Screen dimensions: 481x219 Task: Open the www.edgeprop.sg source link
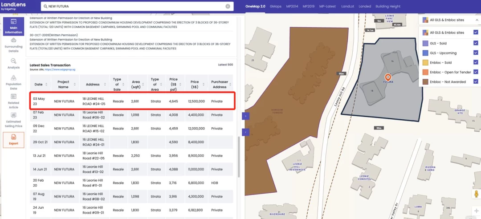pos(60,69)
